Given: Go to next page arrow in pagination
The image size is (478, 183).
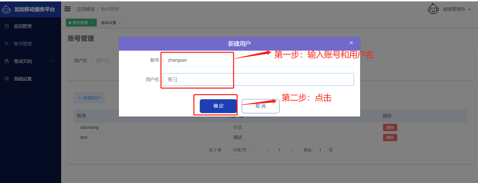Looking at the screenshot, I should tap(291, 150).
